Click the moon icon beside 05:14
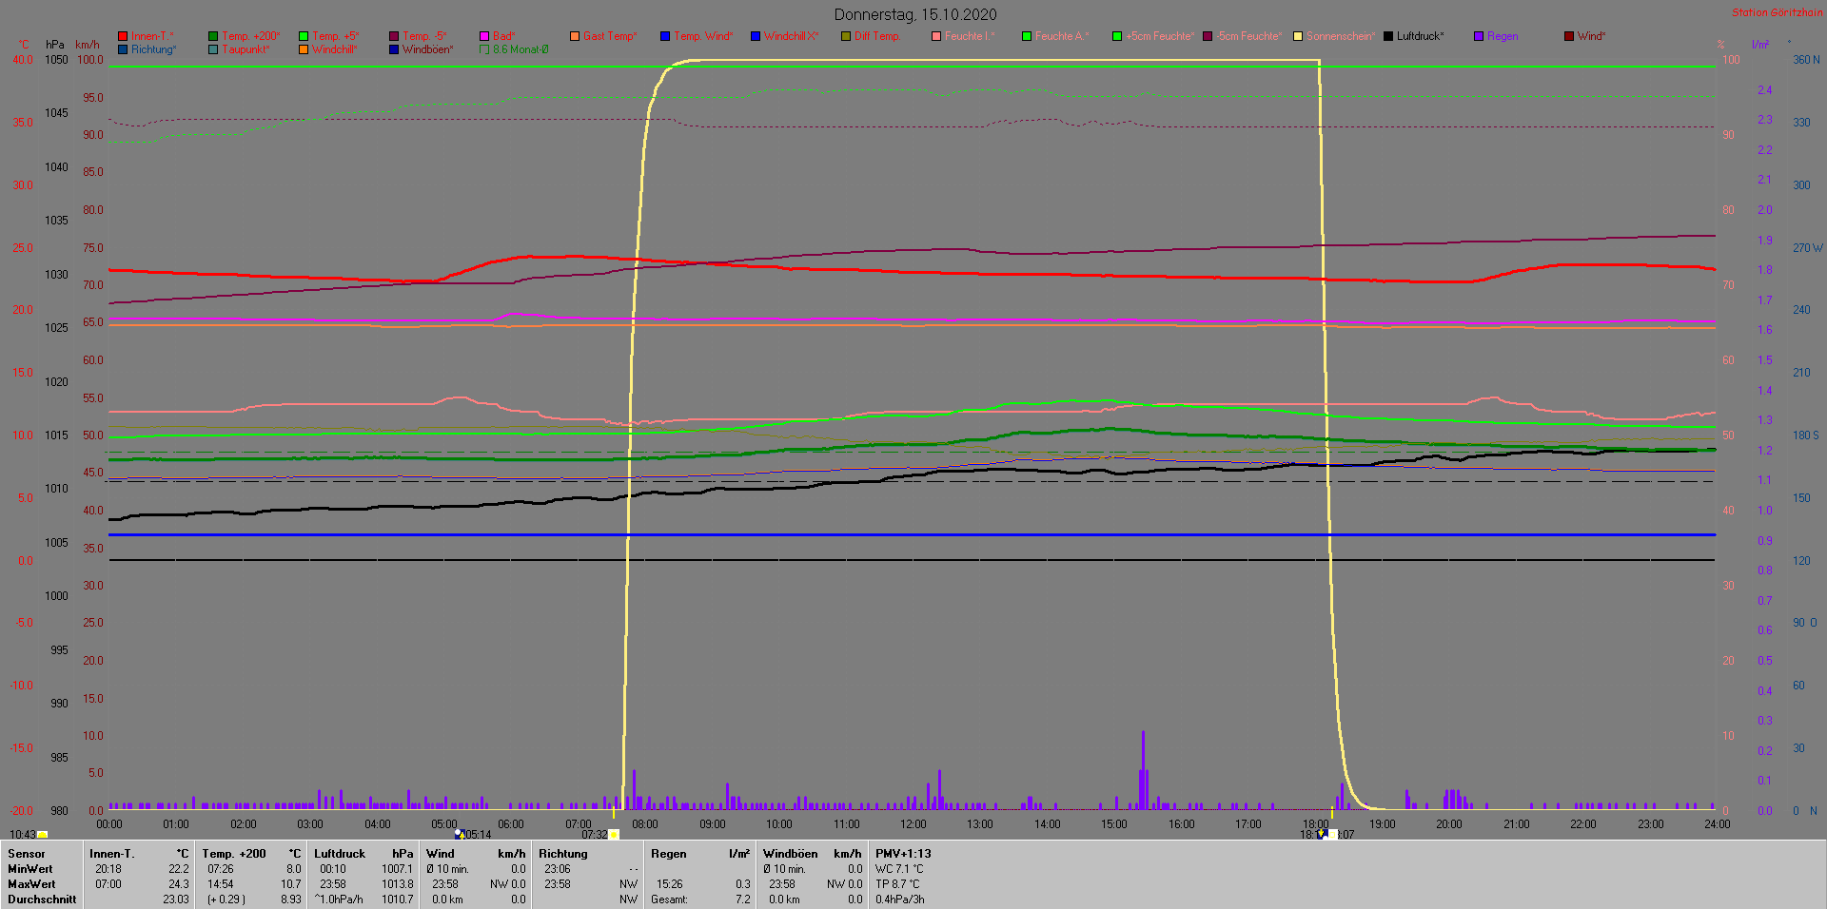Viewport: 1827px width, 909px height. [x=459, y=834]
